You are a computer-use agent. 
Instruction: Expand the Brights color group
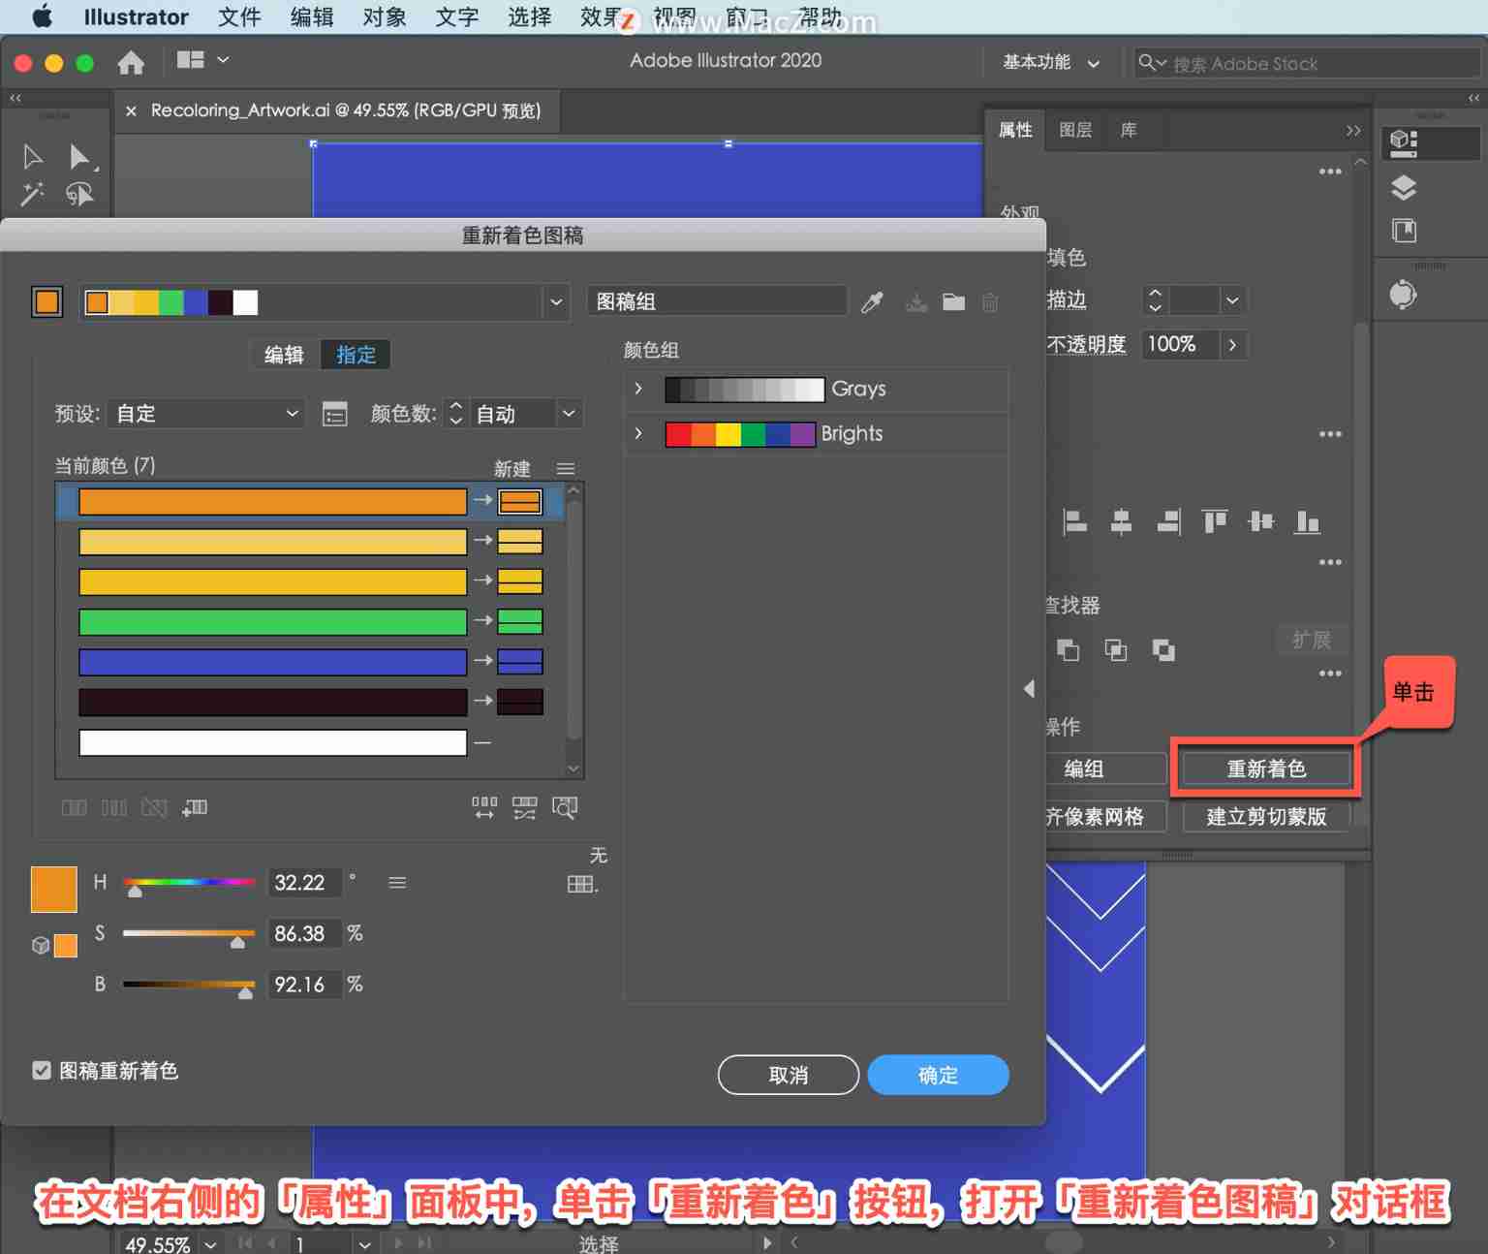click(638, 433)
